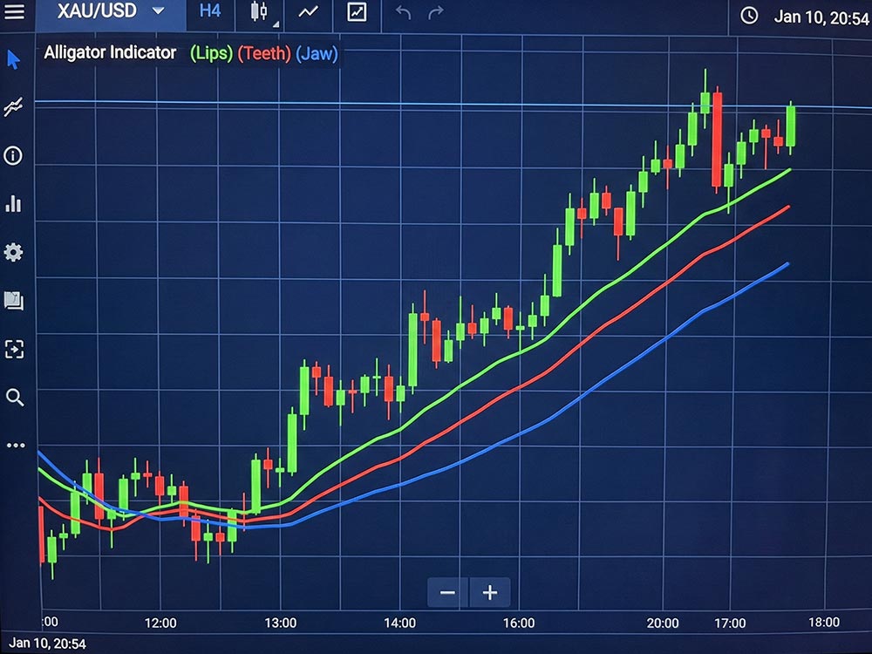Zoom out using the minus button

pos(446,592)
